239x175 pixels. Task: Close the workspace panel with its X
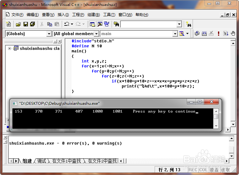[x=60, y=41]
